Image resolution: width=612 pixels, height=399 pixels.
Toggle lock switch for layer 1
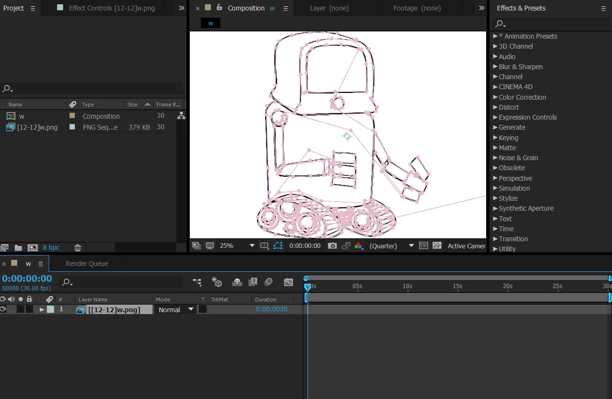coord(30,309)
